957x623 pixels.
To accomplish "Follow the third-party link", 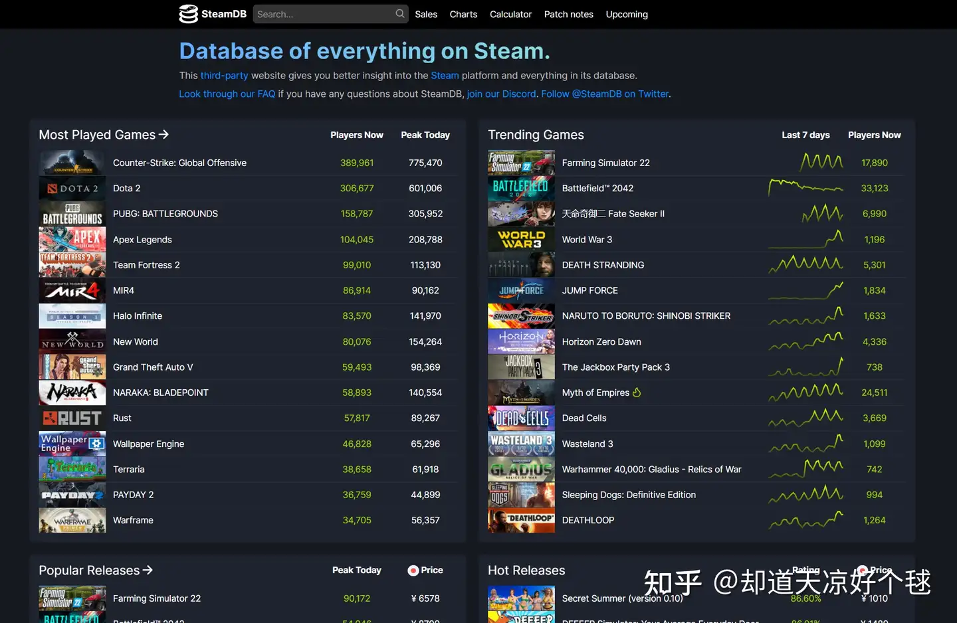I will point(224,76).
